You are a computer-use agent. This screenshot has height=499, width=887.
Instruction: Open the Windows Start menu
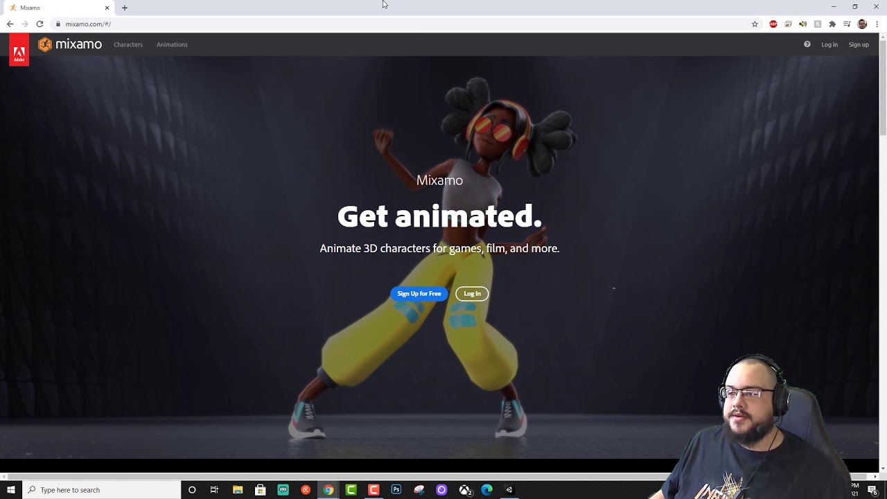(x=11, y=490)
